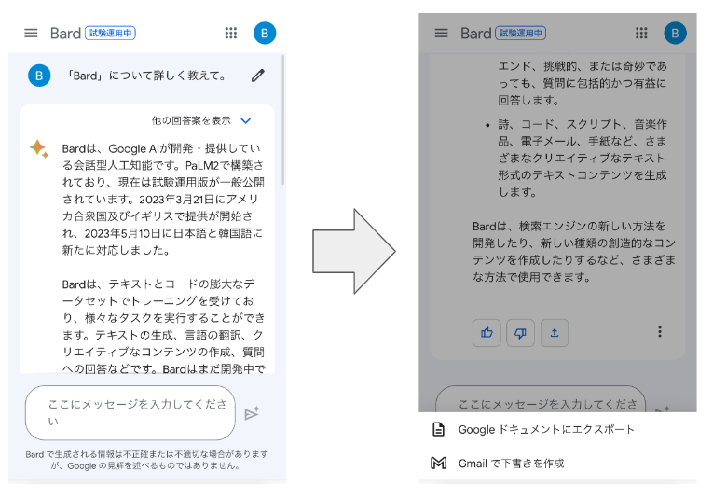This screenshot has height=499, width=713.
Task: Focus message input in right dimmed screen
Action: 541,399
